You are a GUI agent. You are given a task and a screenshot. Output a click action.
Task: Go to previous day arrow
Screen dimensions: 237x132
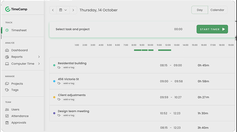tap(53, 10)
